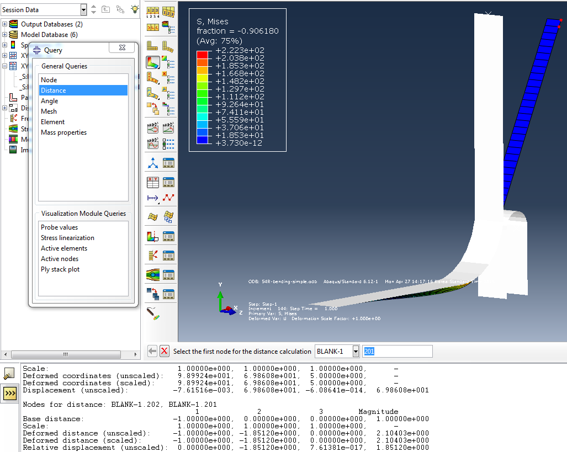Select the Plot Undeformed Shape icon
This screenshot has width=567, height=452.
point(153,46)
